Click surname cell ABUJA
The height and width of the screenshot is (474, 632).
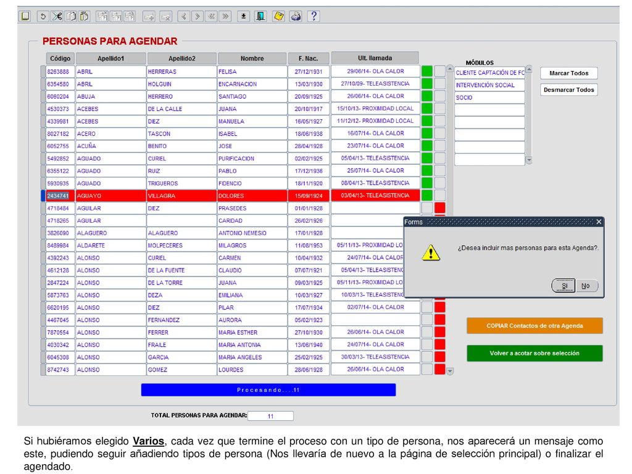[x=111, y=96]
